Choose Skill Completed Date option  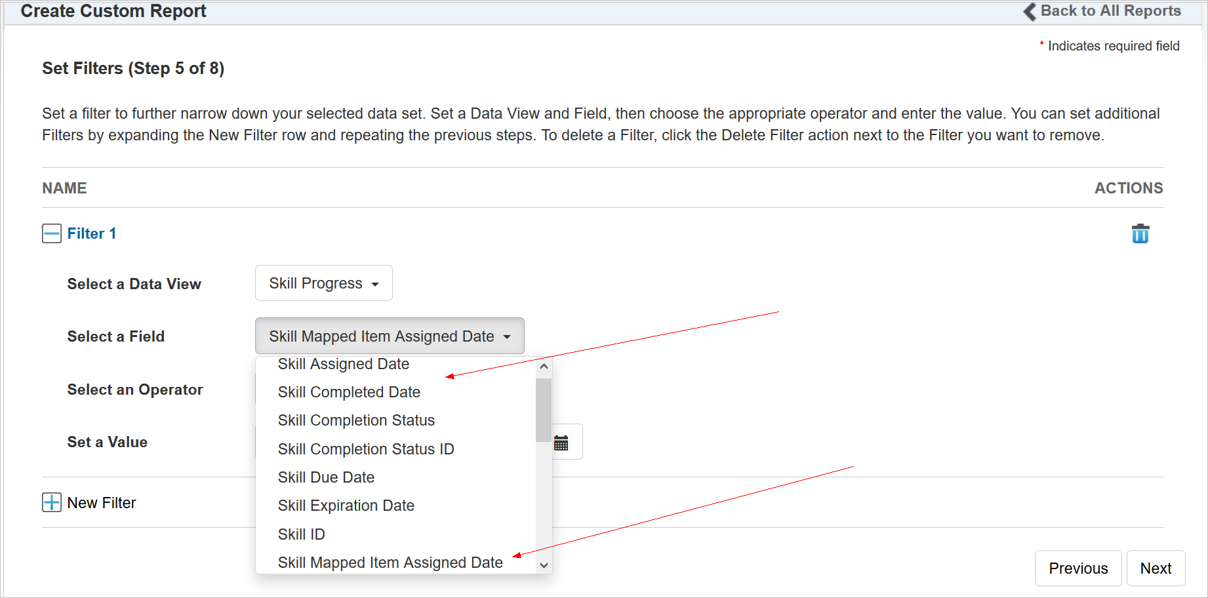click(x=349, y=392)
